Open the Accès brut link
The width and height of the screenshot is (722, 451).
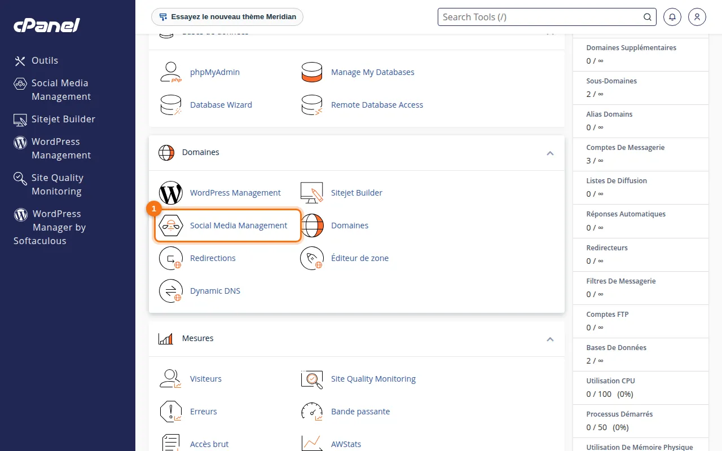coord(209,444)
